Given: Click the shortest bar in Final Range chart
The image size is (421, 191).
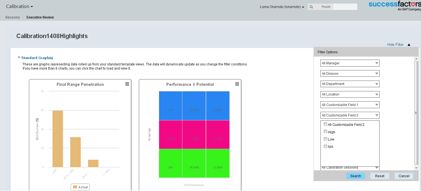Looking at the screenshot, I should tap(93, 163).
